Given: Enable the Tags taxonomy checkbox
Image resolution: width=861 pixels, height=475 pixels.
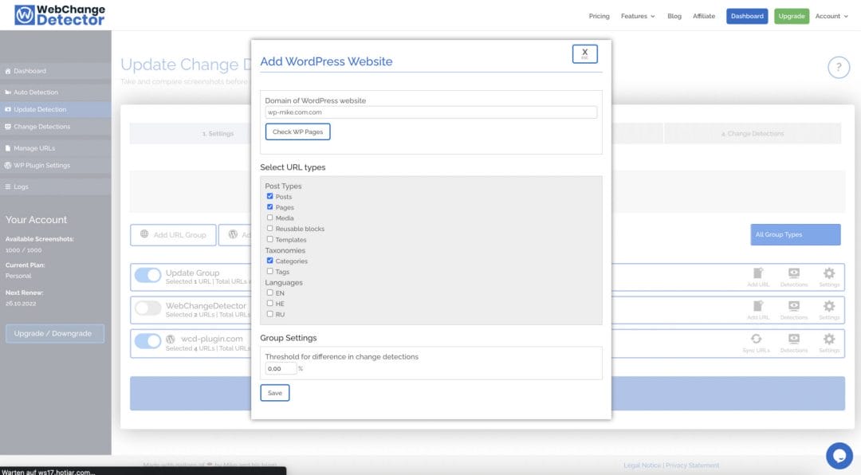Looking at the screenshot, I should point(269,271).
